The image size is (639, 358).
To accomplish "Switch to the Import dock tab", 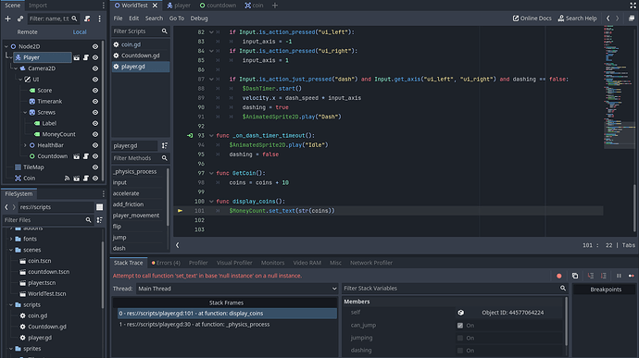I will click(38, 6).
